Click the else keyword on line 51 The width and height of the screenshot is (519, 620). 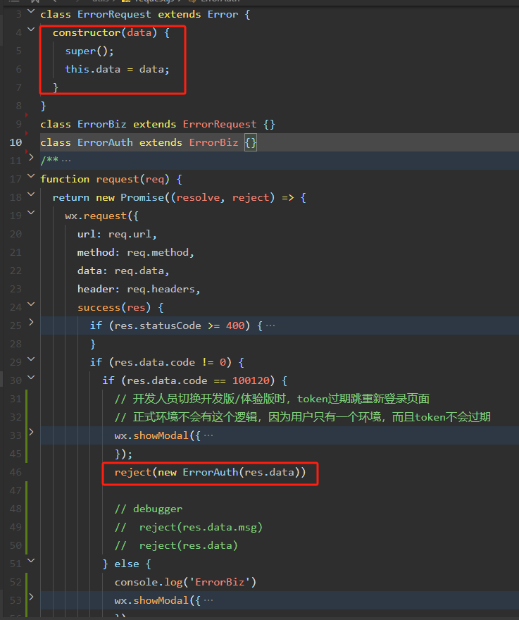pos(127,564)
